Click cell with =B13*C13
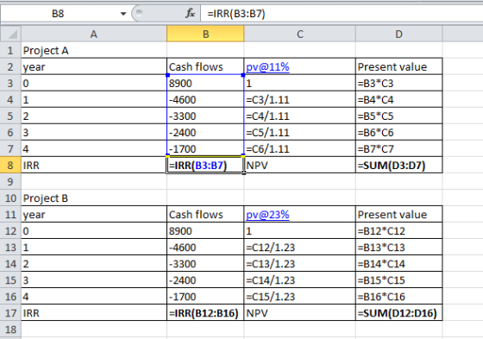This screenshot has width=483, height=339. pyautogui.click(x=398, y=248)
